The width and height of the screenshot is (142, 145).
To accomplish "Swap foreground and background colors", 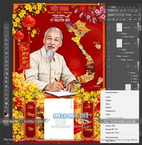I will tap(8, 111).
